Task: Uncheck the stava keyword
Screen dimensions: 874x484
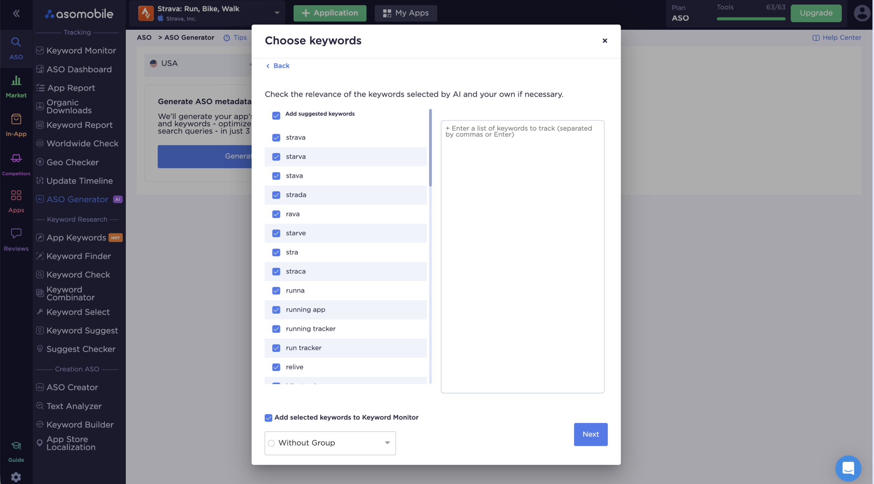Action: 276,176
